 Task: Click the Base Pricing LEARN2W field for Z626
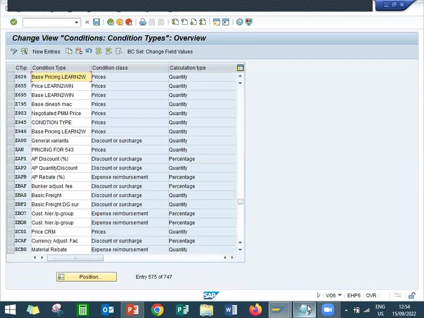61,77
